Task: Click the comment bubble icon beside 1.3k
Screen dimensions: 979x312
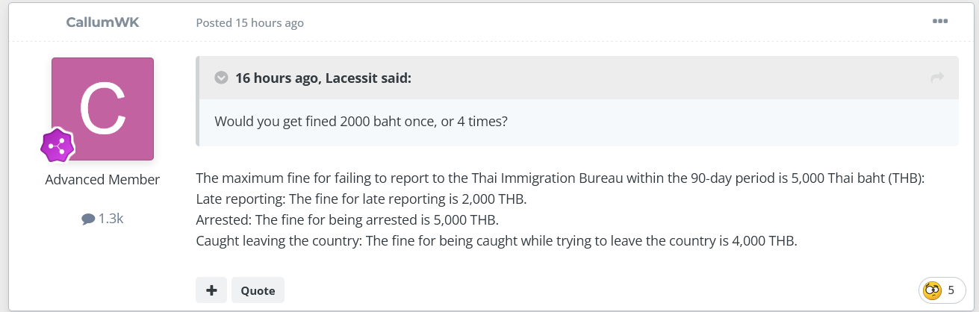Action: pos(88,219)
